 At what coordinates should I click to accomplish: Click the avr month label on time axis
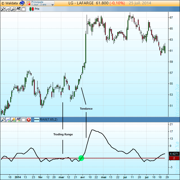(x=83, y=177)
